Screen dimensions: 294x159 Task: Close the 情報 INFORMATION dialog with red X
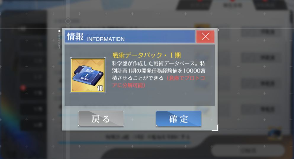point(205,36)
